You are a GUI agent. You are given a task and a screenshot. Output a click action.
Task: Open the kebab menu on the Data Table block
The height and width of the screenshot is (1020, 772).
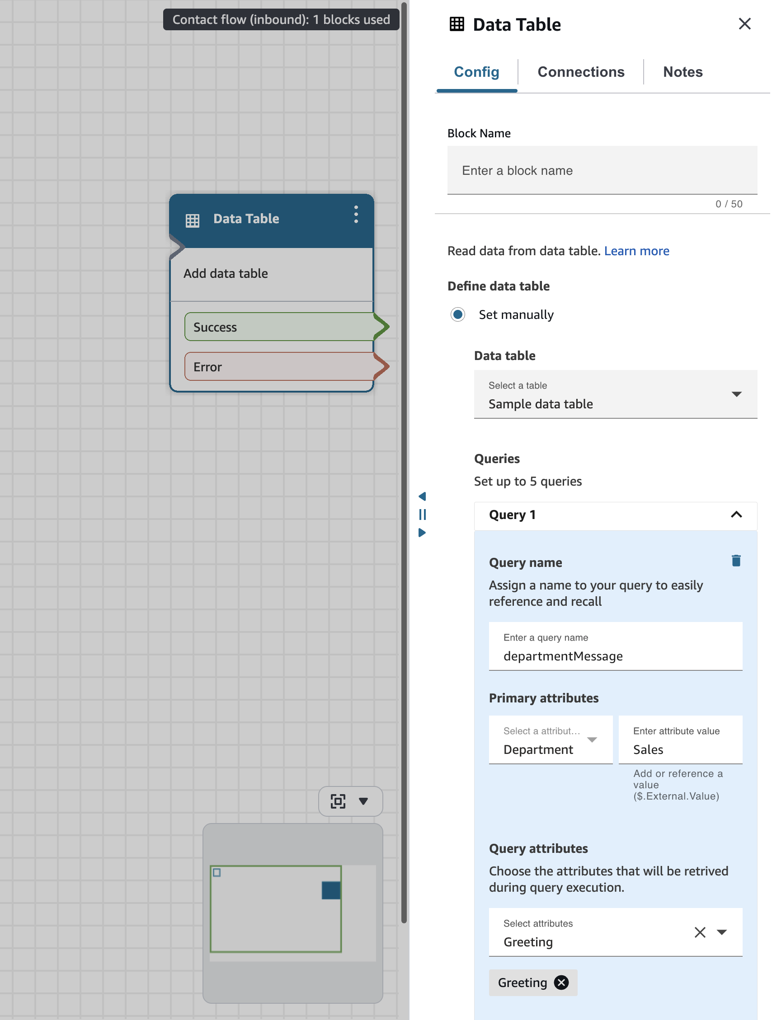(356, 214)
